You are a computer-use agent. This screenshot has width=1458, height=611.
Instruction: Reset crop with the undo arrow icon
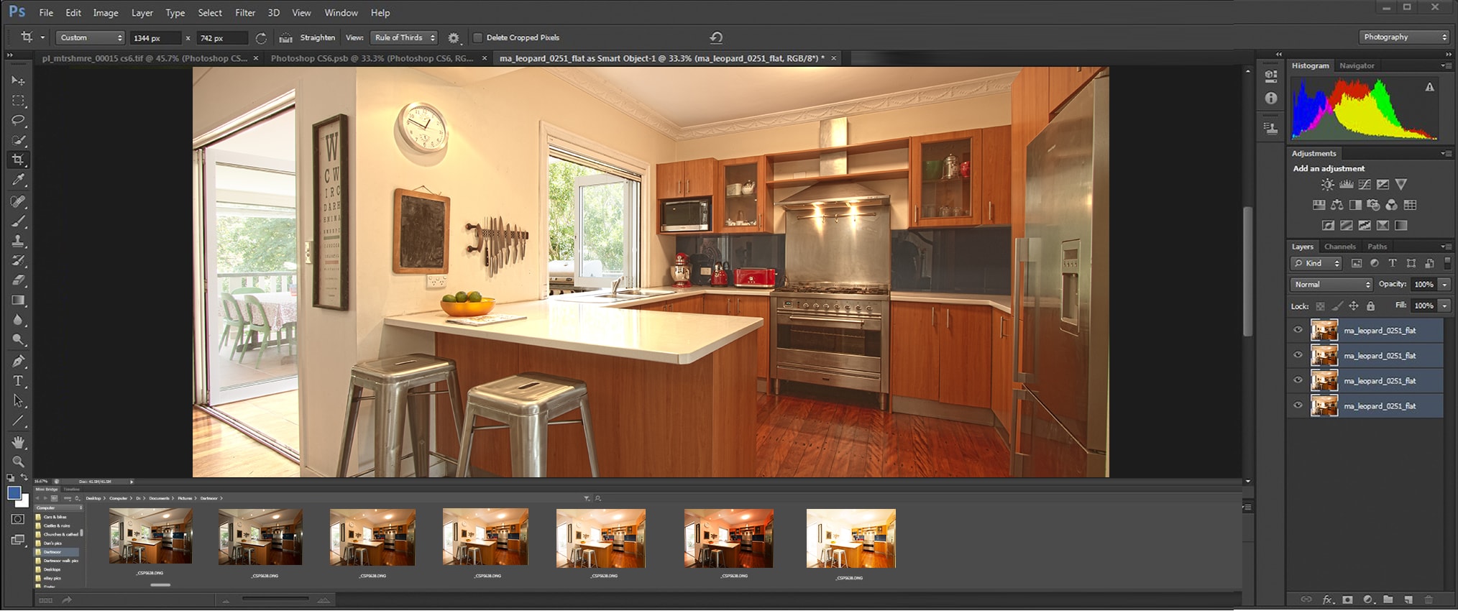pos(716,37)
